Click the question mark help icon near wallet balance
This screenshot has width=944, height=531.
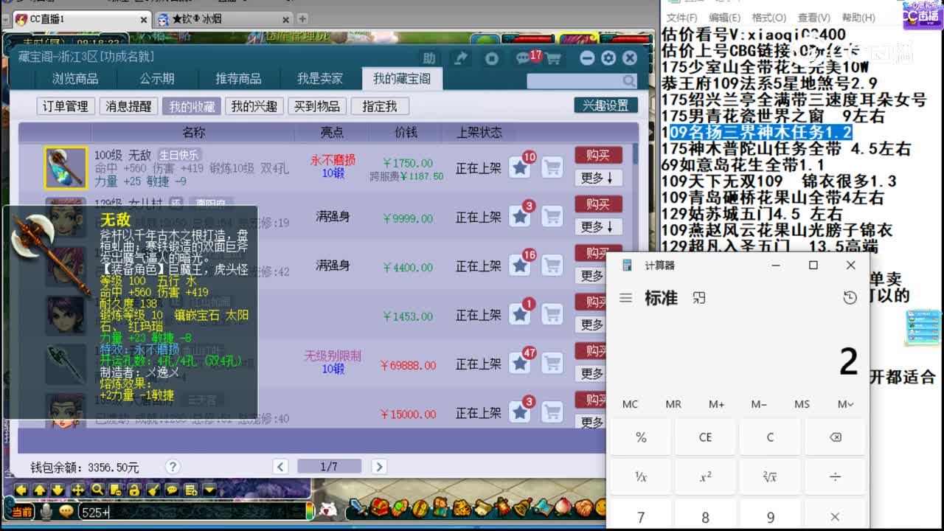pos(173,466)
